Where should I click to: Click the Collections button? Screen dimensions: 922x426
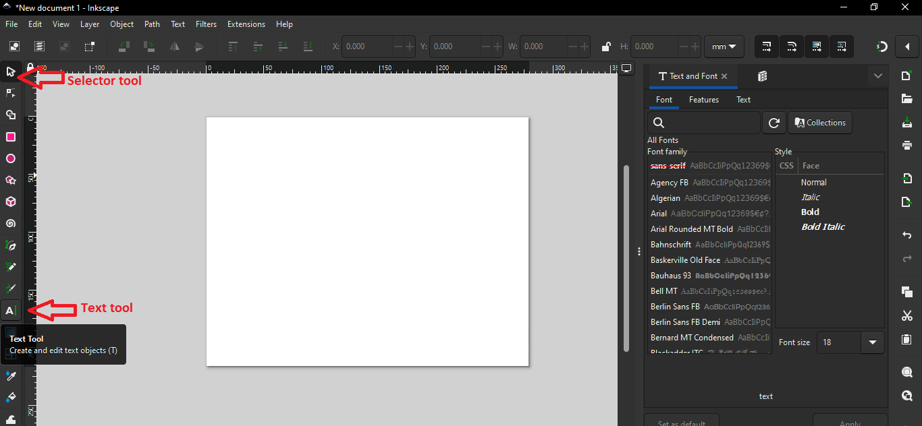coord(819,123)
